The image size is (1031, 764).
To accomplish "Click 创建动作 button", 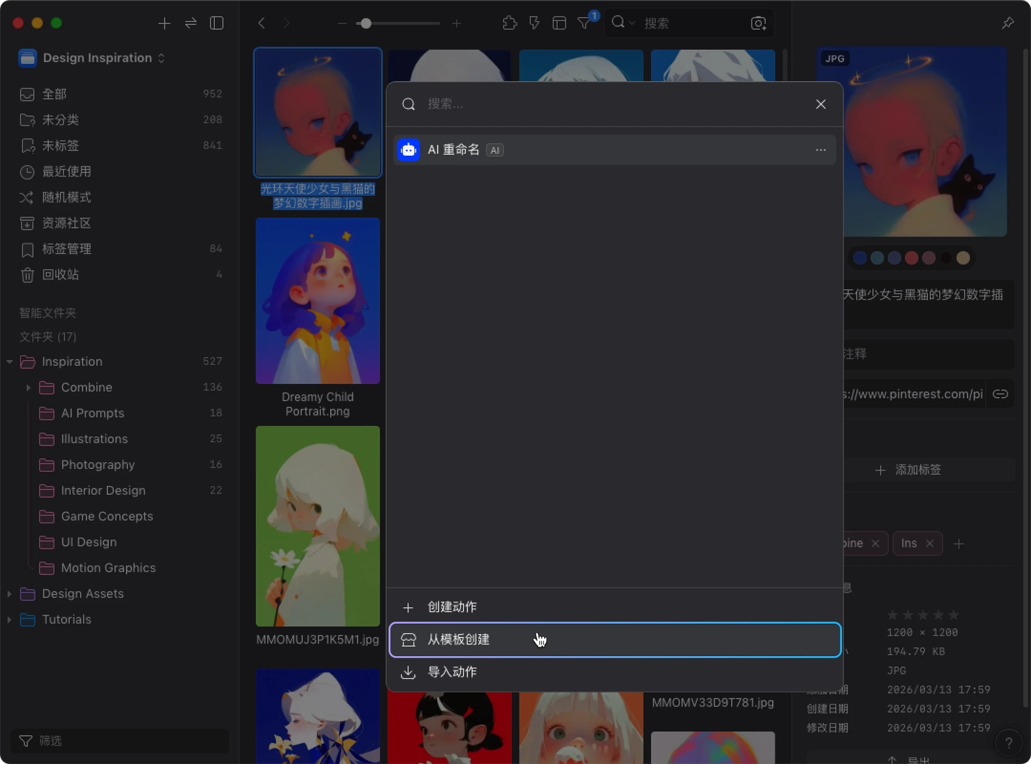I will [x=452, y=607].
